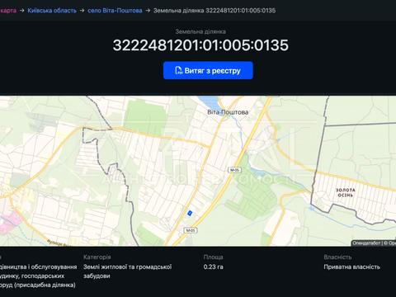
Task: Click the 'Землі житлової та громадської забудови' value
Action: coord(128,271)
